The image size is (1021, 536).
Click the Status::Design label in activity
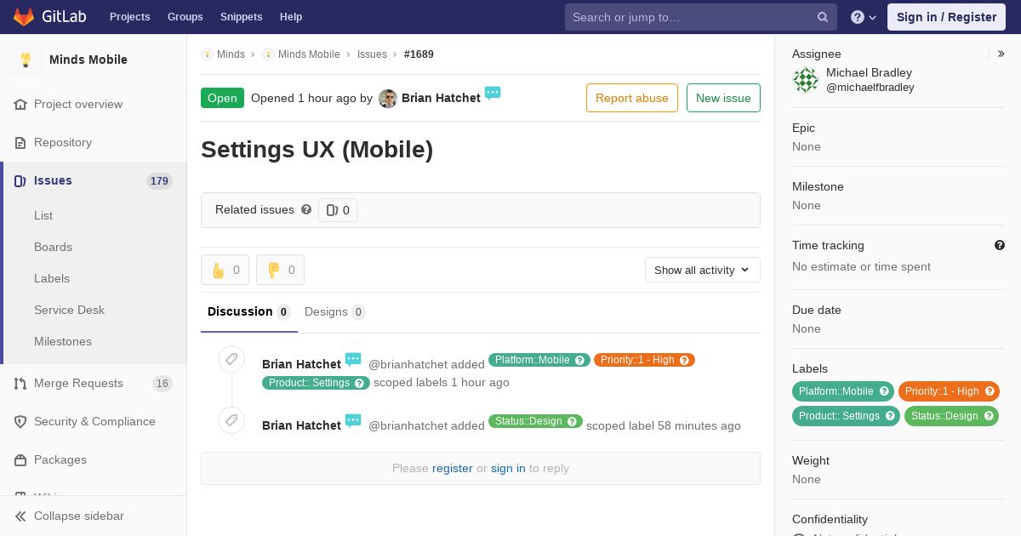[535, 421]
